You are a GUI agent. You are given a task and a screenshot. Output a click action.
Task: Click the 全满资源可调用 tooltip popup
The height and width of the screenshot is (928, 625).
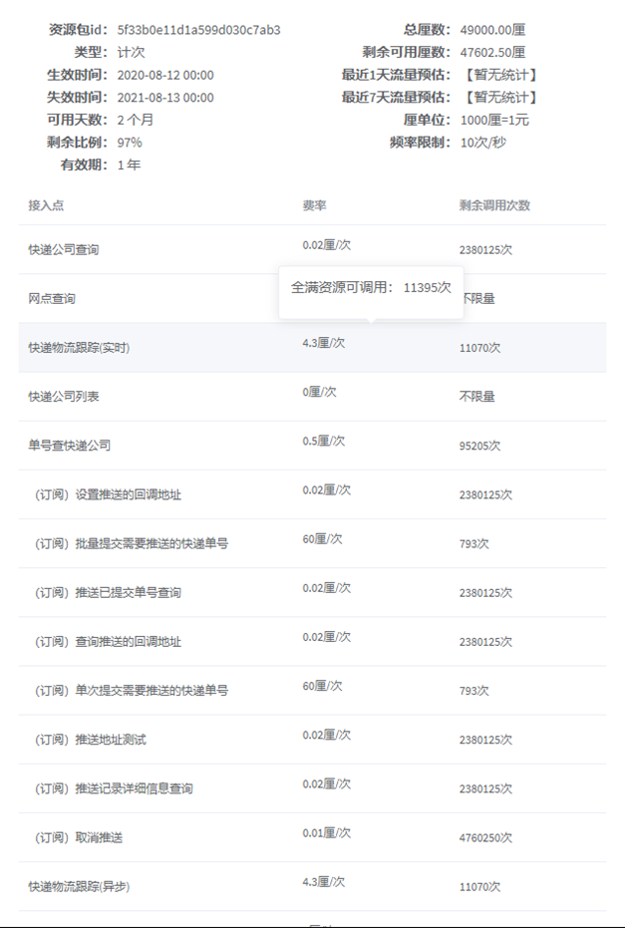[371, 287]
